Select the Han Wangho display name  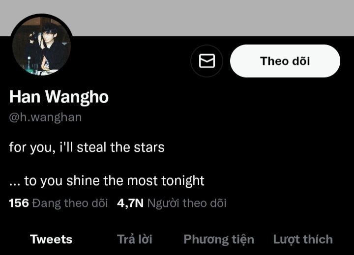coord(59,97)
